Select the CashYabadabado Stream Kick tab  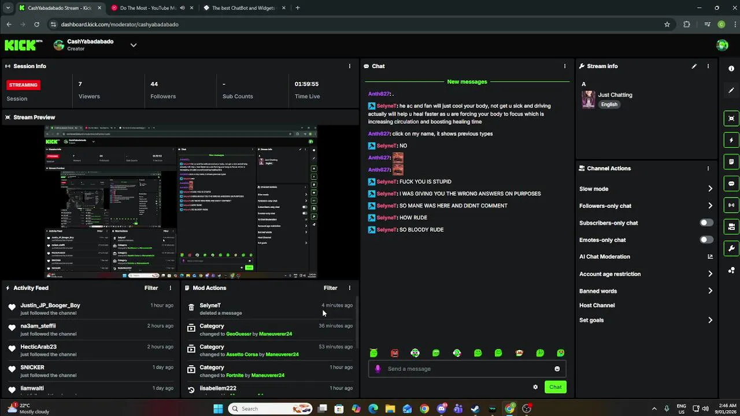60,8
